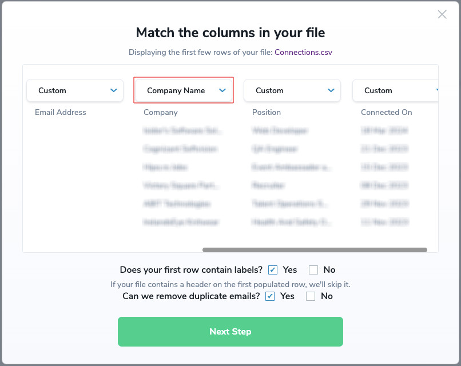461x366 pixels.
Task: Click the Next Step button
Action: point(230,332)
